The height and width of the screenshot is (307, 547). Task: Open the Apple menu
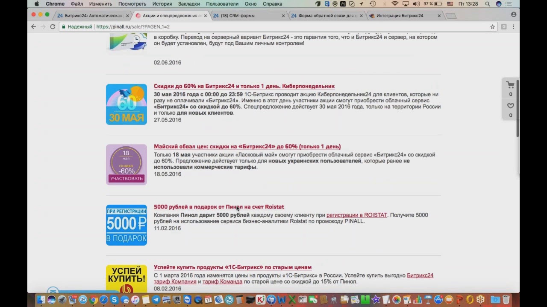pyautogui.click(x=37, y=4)
